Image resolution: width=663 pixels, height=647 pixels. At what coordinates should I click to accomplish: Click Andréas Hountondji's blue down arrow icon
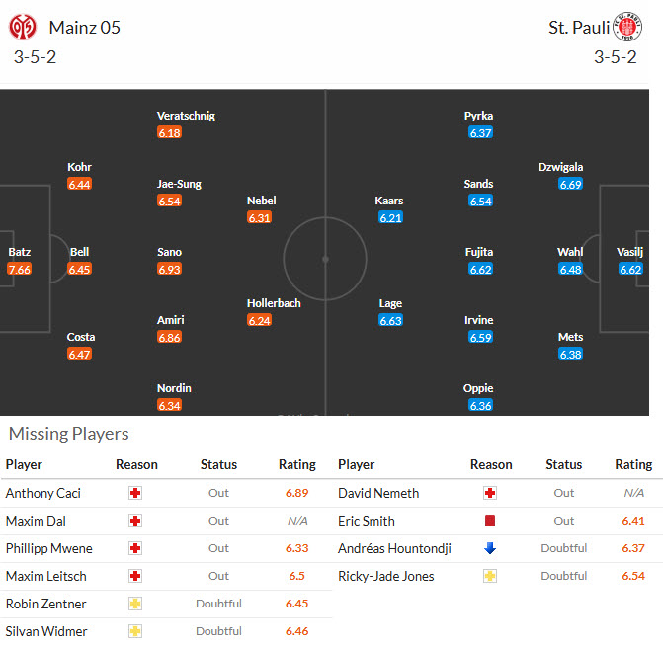click(490, 548)
